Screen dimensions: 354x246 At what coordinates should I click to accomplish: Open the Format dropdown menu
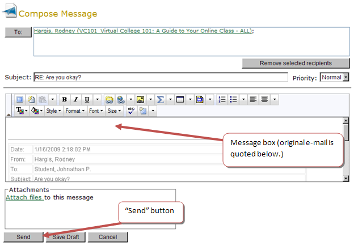[74, 111]
